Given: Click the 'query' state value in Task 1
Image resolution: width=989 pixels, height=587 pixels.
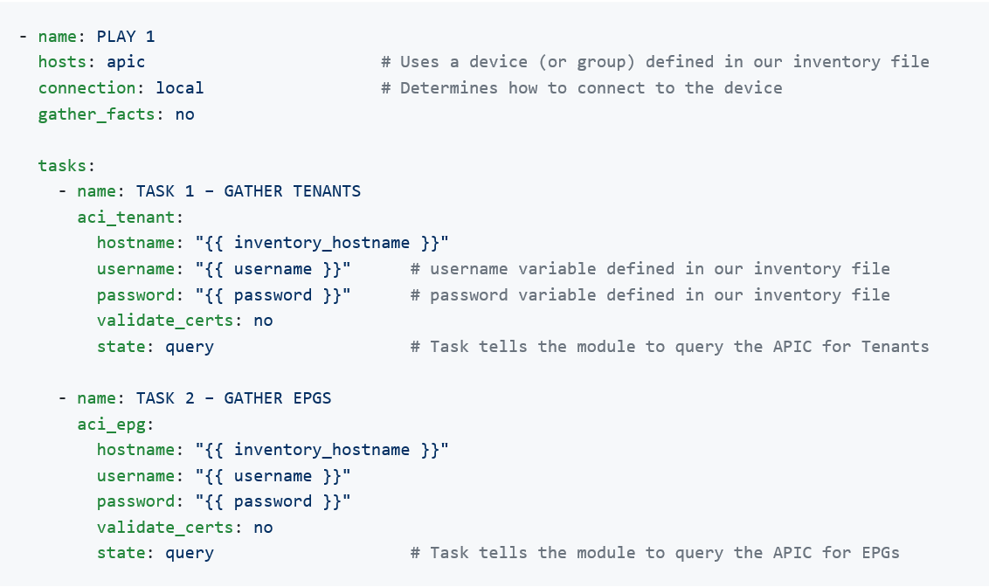Looking at the screenshot, I should [x=190, y=348].
